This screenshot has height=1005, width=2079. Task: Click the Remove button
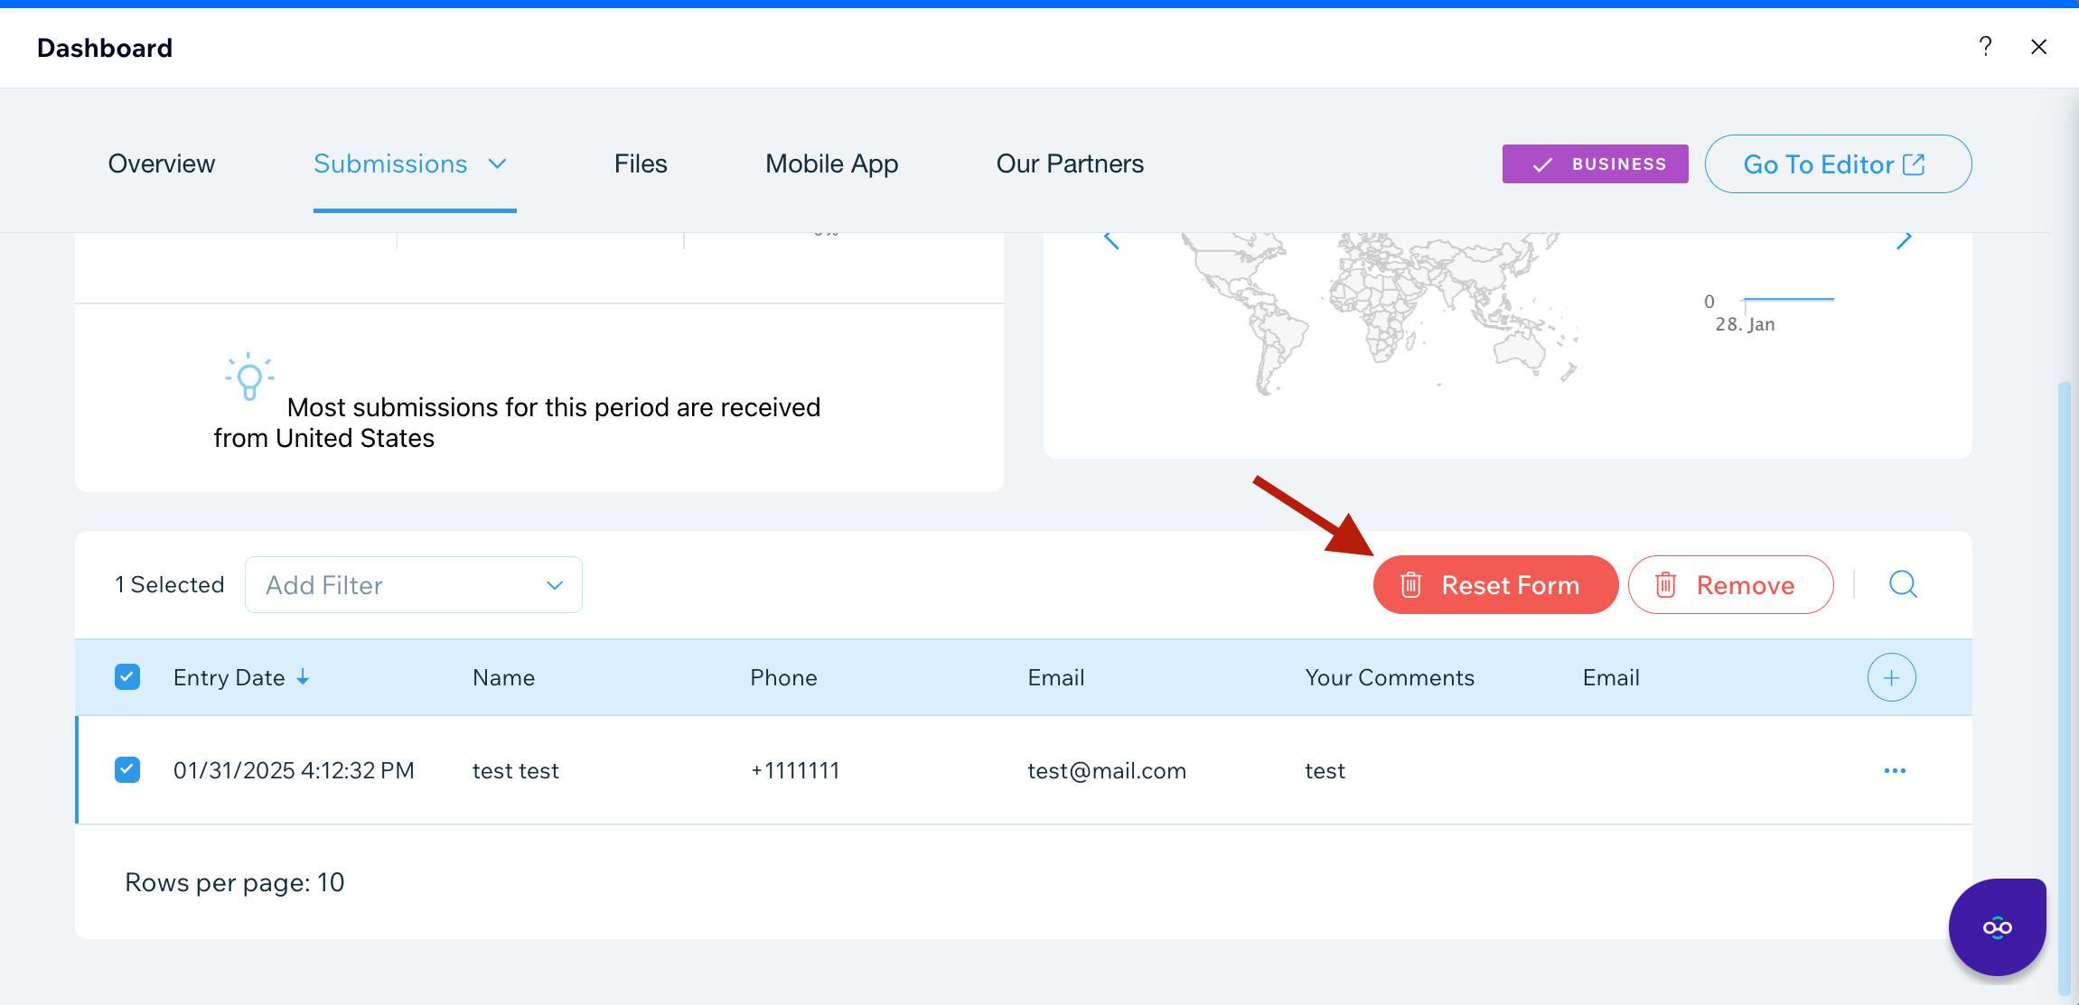coord(1730,585)
